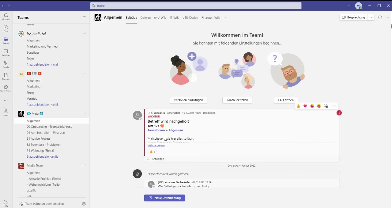Click Kanäle erstellen button
Viewport: 392px width, 208px height.
(x=237, y=100)
